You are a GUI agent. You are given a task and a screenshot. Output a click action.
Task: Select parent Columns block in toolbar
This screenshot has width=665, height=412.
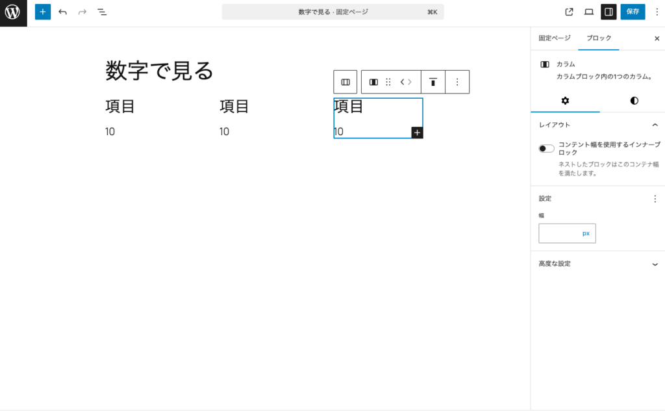345,82
